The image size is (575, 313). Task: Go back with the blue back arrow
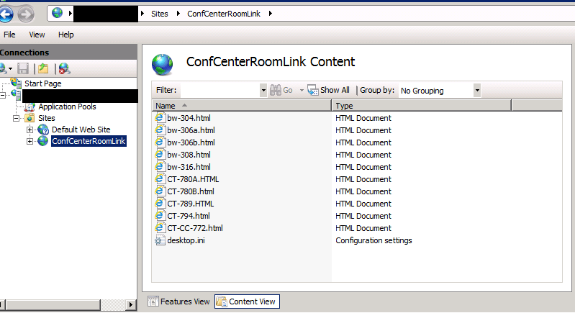(6, 14)
